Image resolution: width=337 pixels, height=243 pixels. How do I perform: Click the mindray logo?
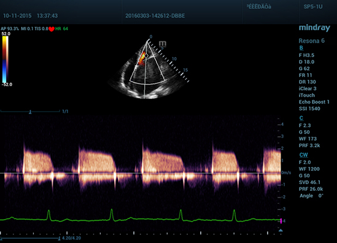click(x=314, y=28)
